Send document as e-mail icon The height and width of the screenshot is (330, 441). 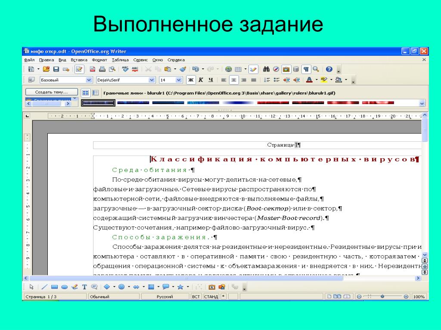pyautogui.click(x=66, y=69)
